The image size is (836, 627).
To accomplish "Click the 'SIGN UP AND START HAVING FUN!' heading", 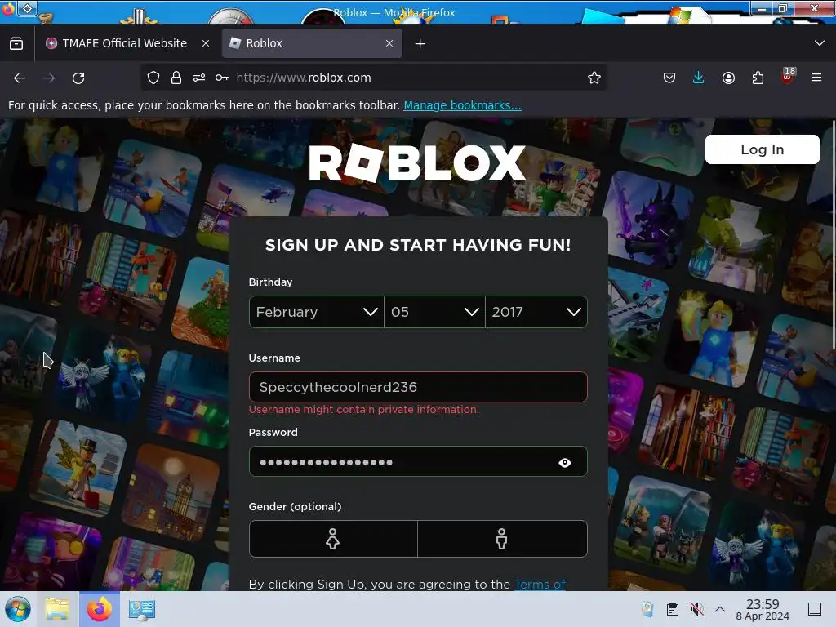I will coord(418,245).
